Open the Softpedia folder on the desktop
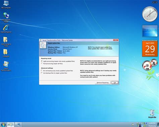159x127 pixels. 6,53
